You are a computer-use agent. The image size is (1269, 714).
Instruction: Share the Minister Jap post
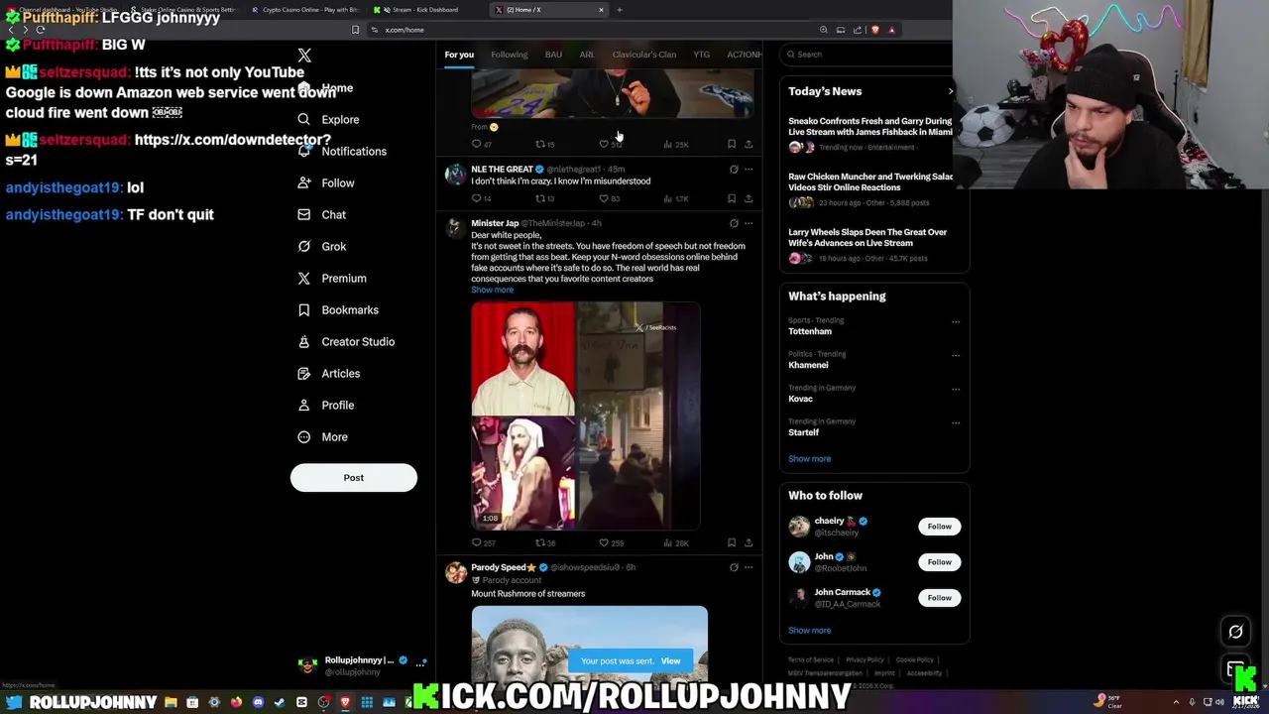coord(749,542)
